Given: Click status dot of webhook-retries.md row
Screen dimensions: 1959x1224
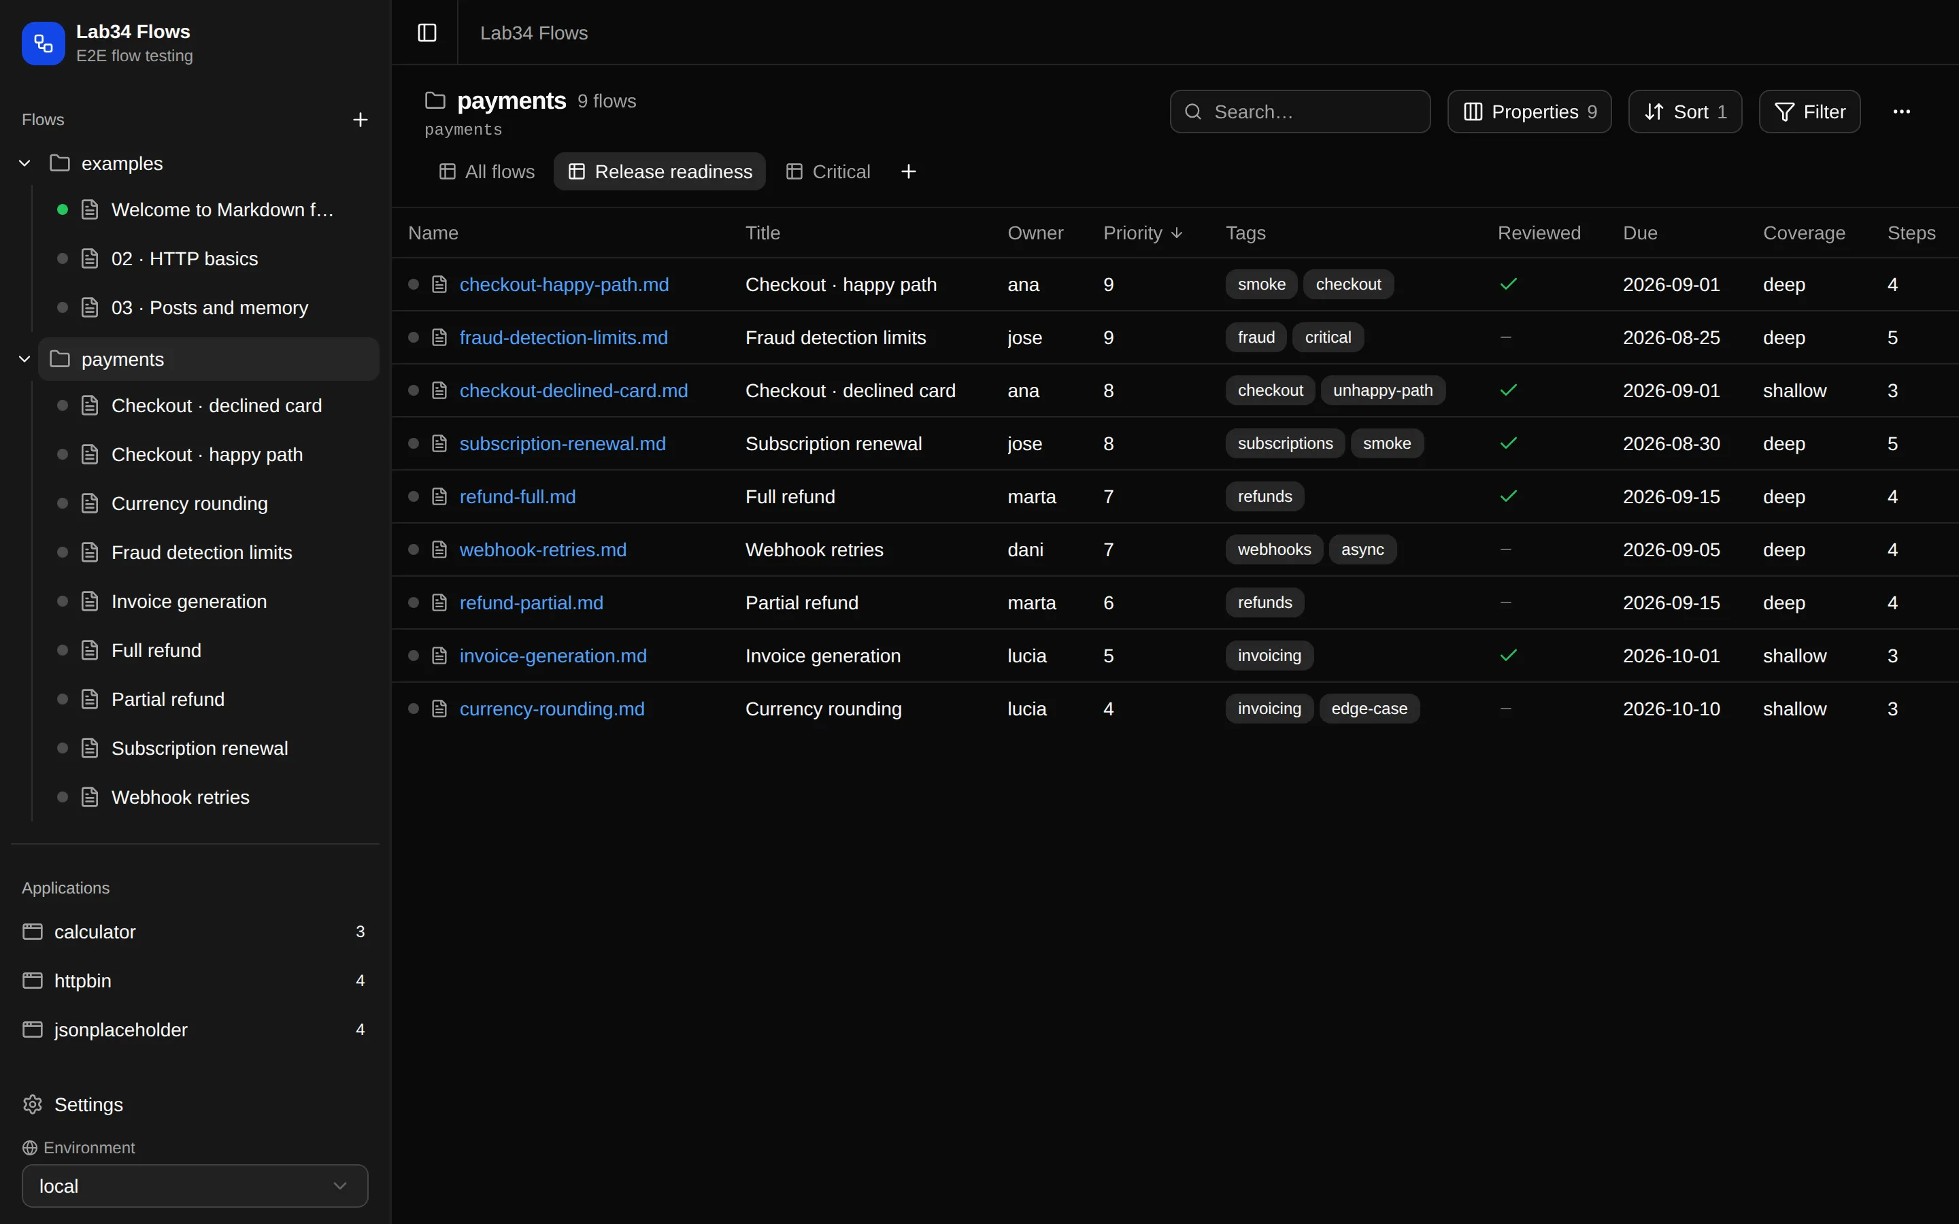Looking at the screenshot, I should [x=414, y=549].
